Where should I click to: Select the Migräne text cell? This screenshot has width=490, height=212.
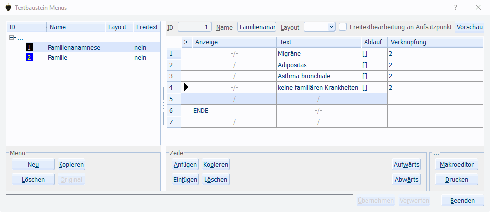pos(319,54)
